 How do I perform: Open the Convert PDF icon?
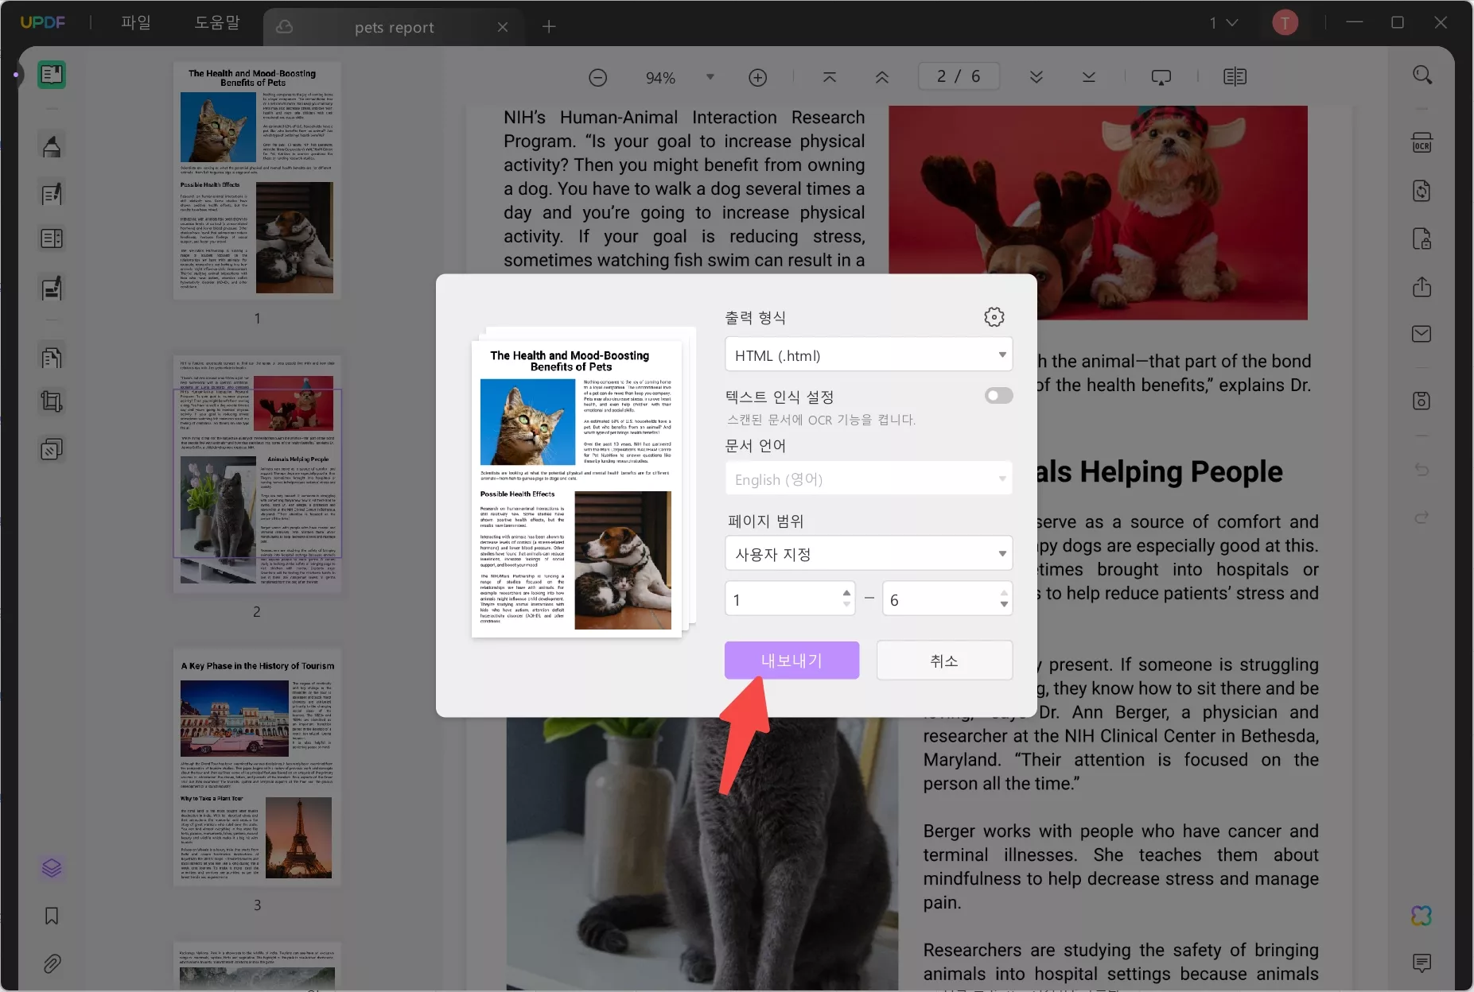tap(1422, 191)
